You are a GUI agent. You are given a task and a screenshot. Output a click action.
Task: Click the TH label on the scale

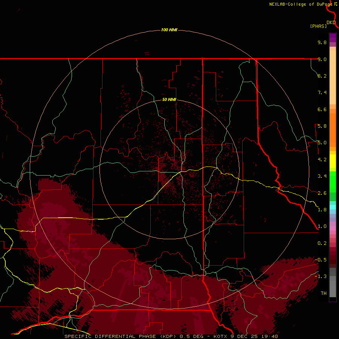324,293
